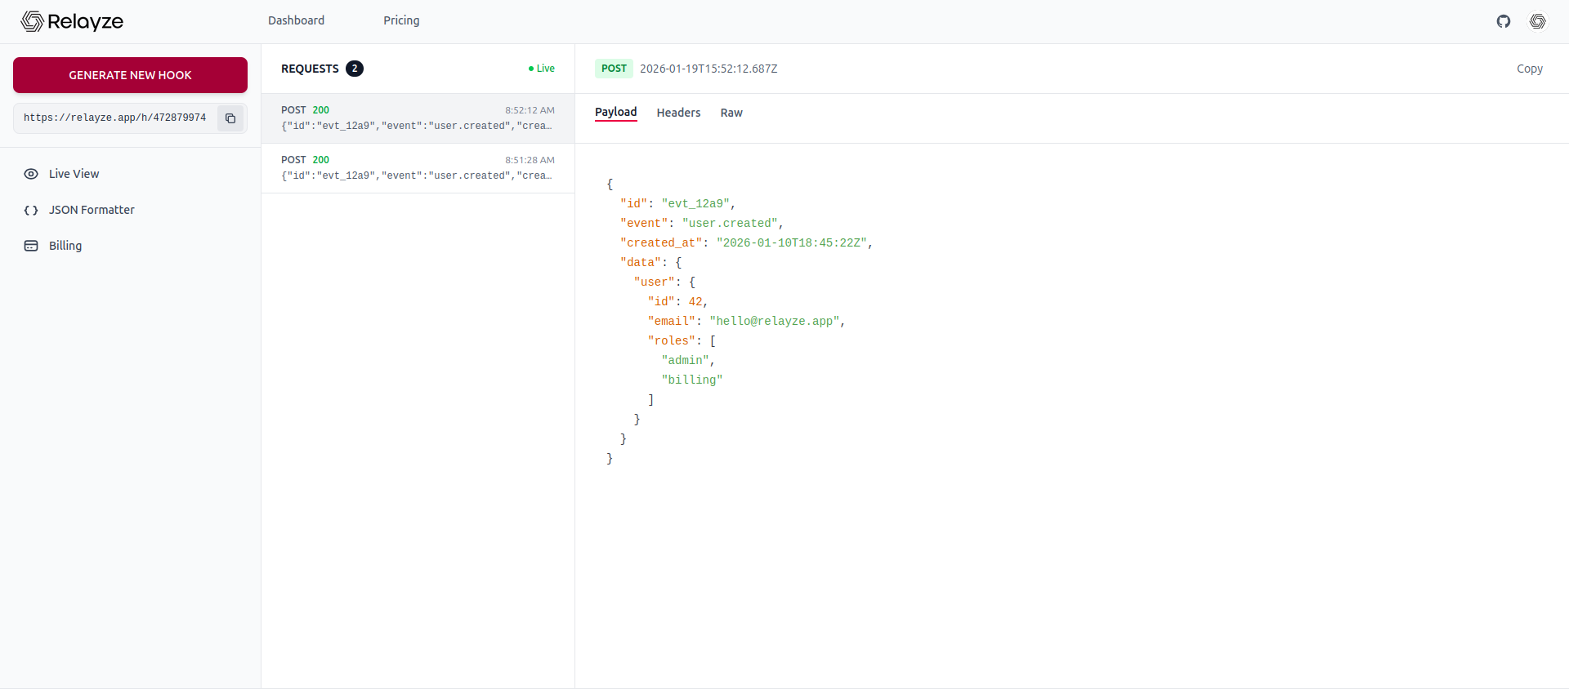The height and width of the screenshot is (689, 1569).
Task: Switch to the Headers tab
Action: coord(678,113)
